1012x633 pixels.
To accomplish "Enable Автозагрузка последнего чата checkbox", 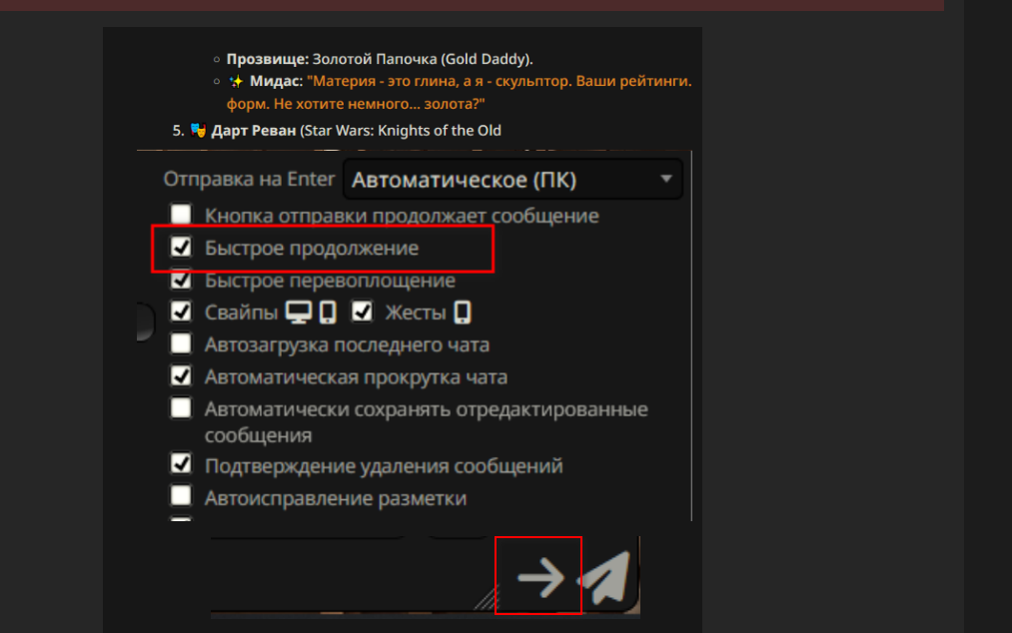I will coord(181,343).
